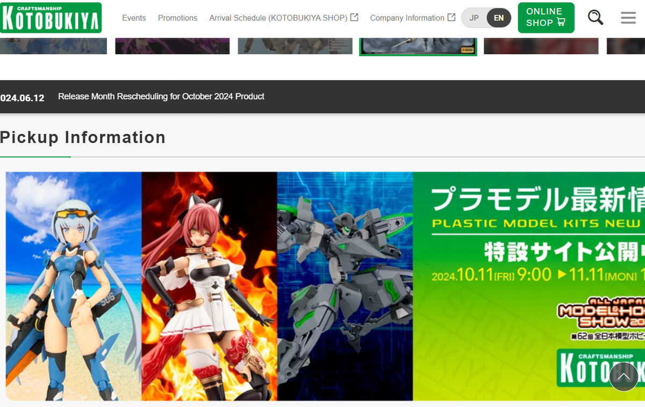Image resolution: width=645 pixels, height=407 pixels.
Task: Open the hamburger menu icon
Action: pos(628,18)
